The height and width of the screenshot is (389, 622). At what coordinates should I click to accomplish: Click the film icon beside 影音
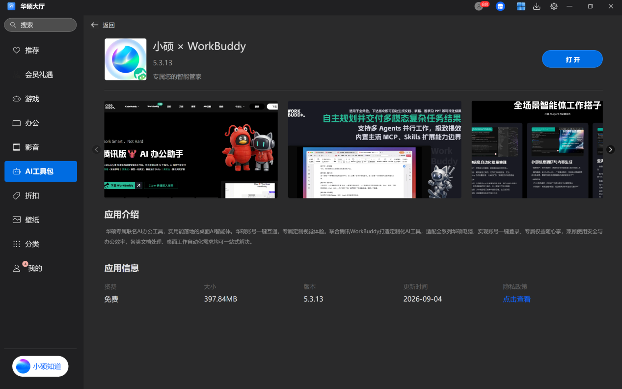pos(16,147)
